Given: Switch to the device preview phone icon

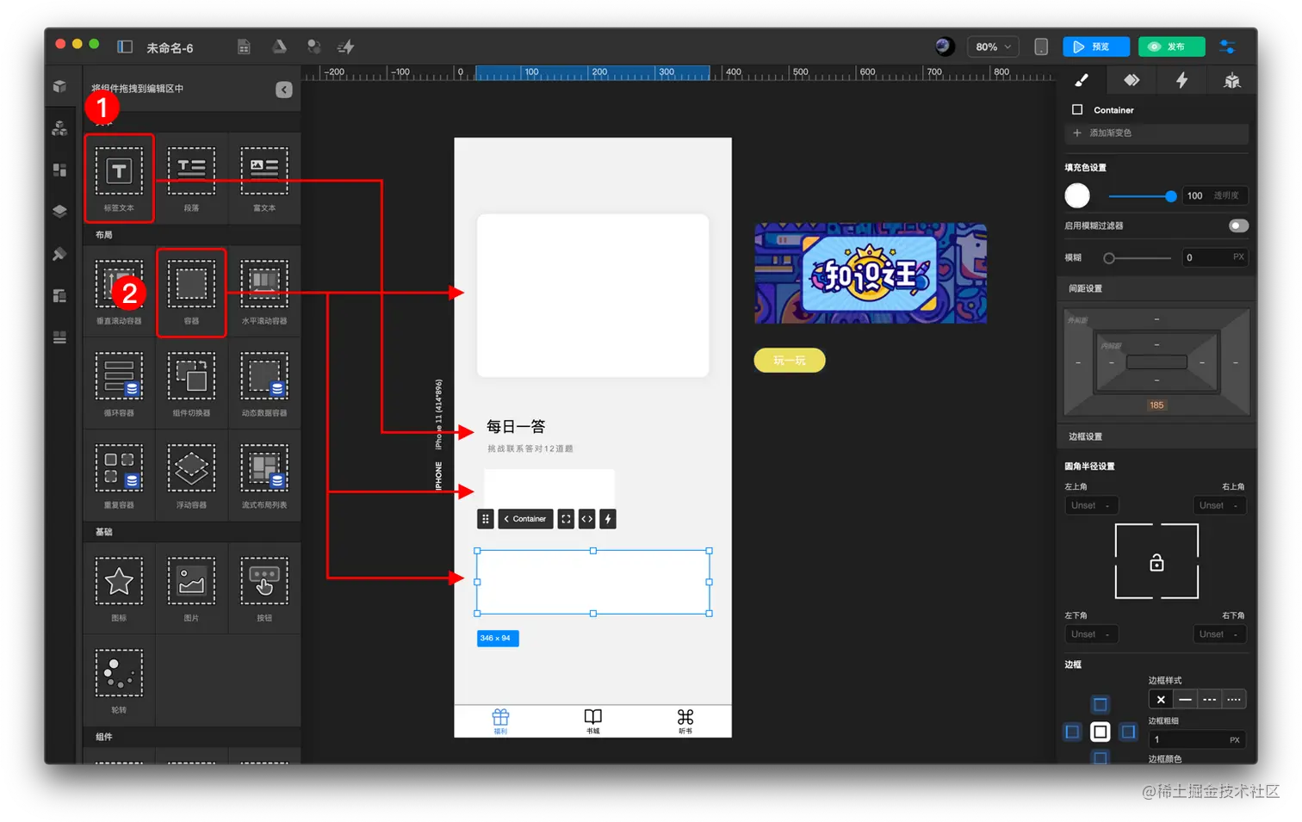Looking at the screenshot, I should point(1041,46).
